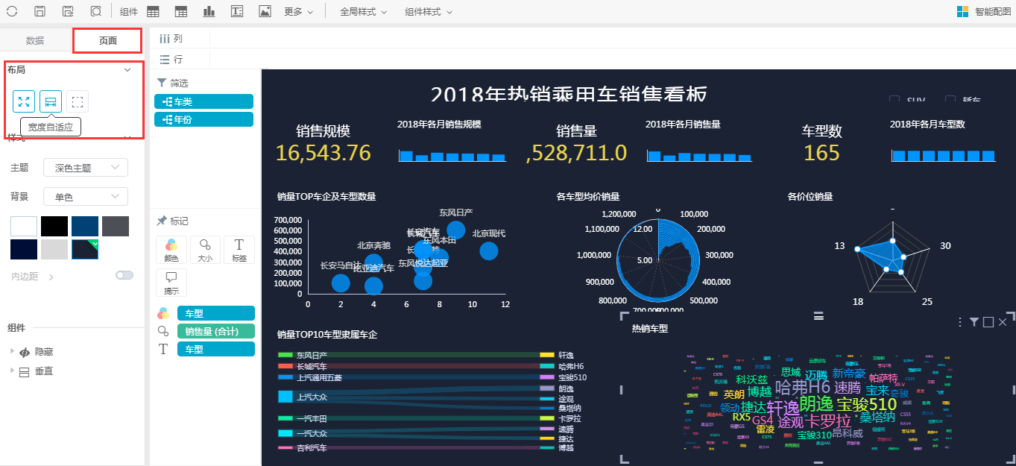
Task: Click the eye icon beside 隐藏
Action: coord(25,352)
